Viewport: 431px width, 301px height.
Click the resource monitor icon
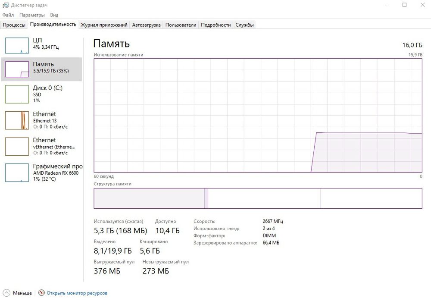click(x=41, y=293)
